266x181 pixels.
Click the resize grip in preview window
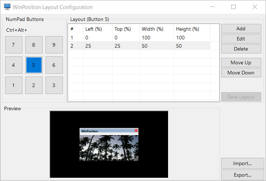coord(136,159)
